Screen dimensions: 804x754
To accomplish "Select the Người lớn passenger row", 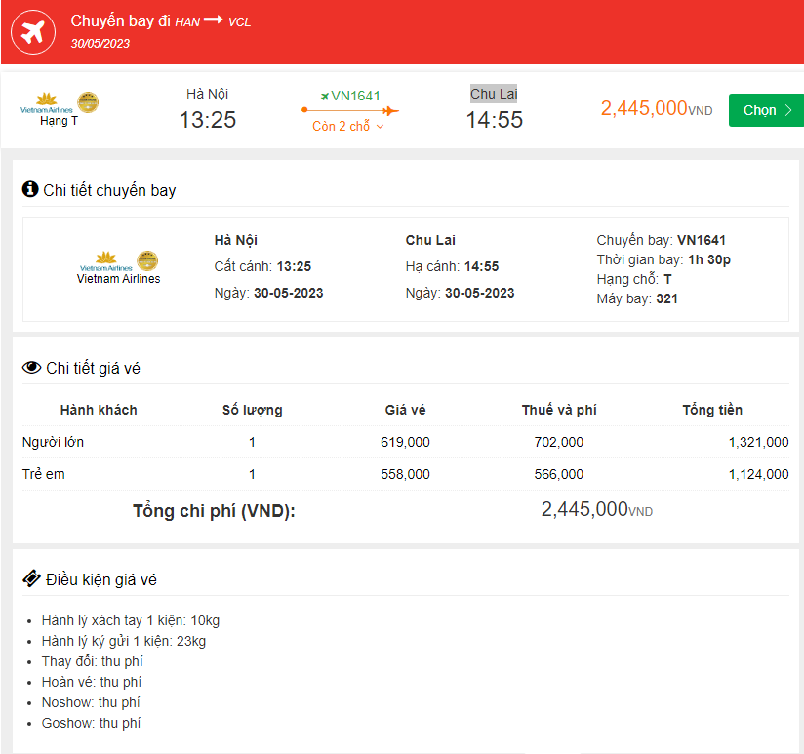I will [x=53, y=442].
